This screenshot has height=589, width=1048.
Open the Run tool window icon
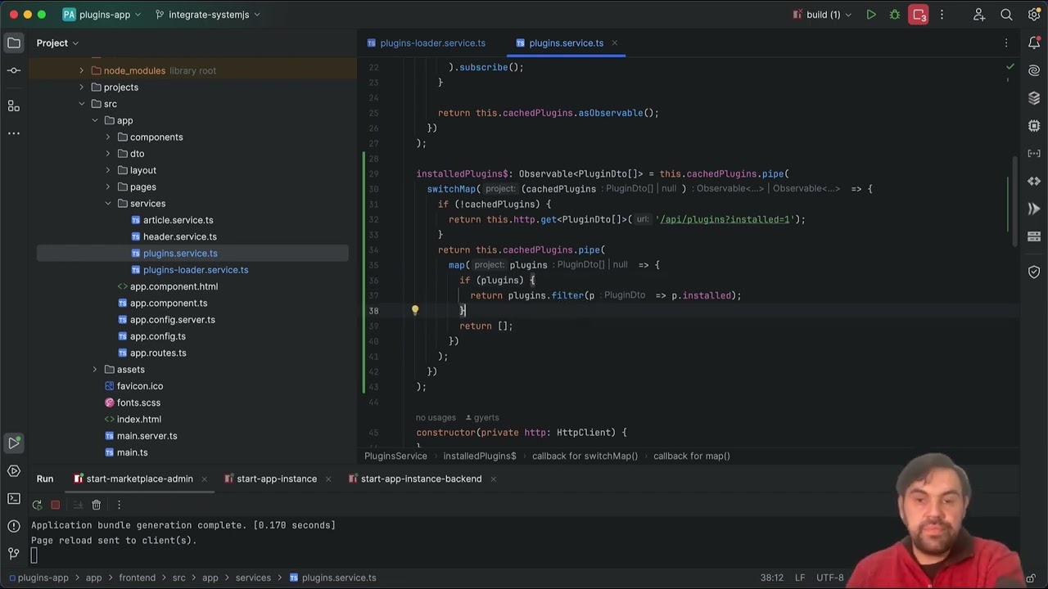tap(14, 443)
